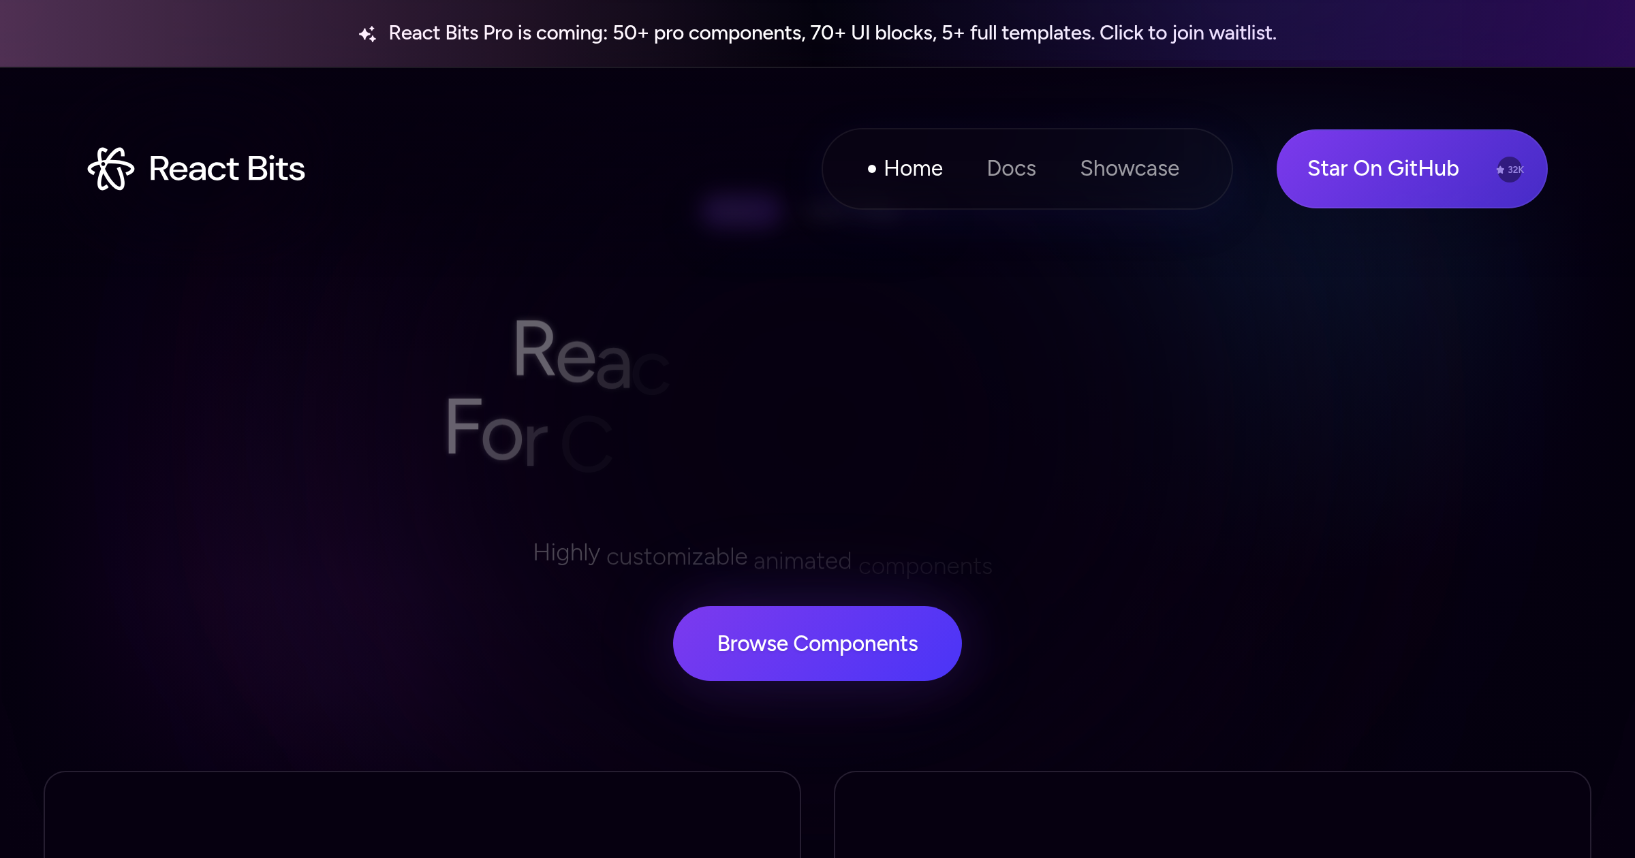The height and width of the screenshot is (858, 1635).
Task: Click the left preview card below hero
Action: 422,814
